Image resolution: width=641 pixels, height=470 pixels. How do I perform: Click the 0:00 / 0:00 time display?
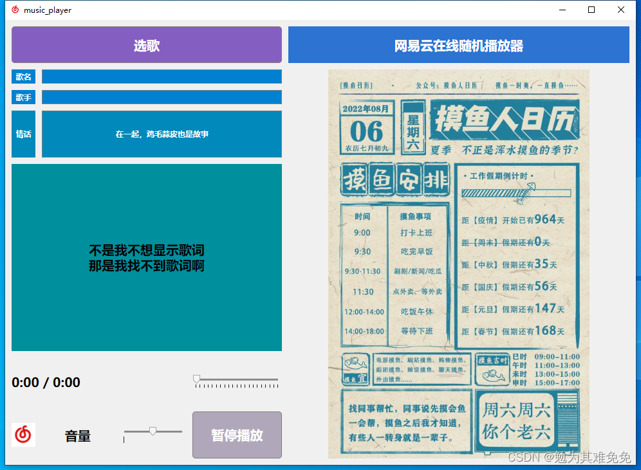46,382
